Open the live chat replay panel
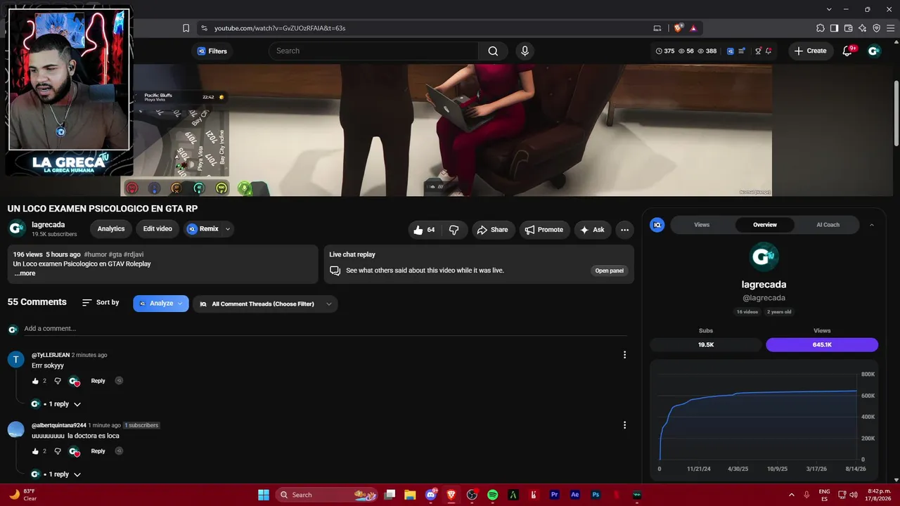900x506 pixels. tap(610, 271)
